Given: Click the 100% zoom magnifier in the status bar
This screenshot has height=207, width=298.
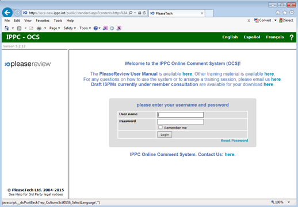Looking at the screenshot, I should click(273, 202).
